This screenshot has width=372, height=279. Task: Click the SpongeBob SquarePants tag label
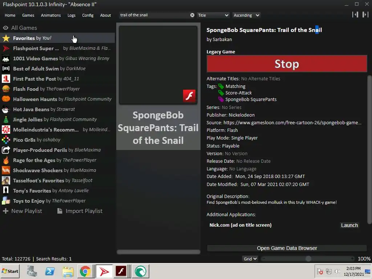coord(251,100)
